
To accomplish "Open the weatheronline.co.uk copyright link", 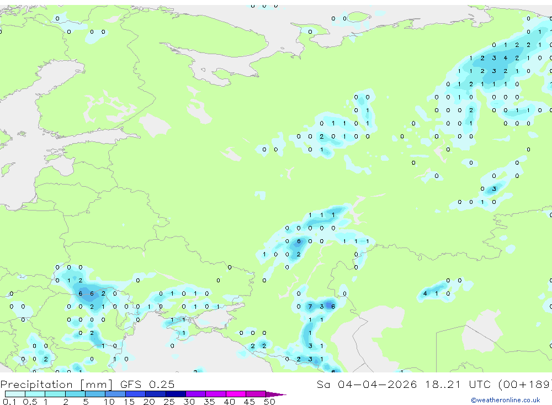I will pyautogui.click(x=506, y=400).
